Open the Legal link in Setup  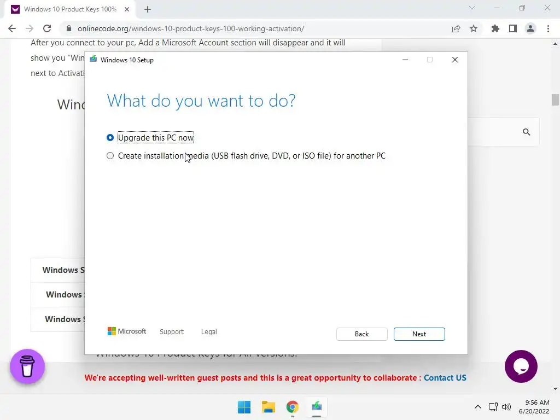[209, 332]
